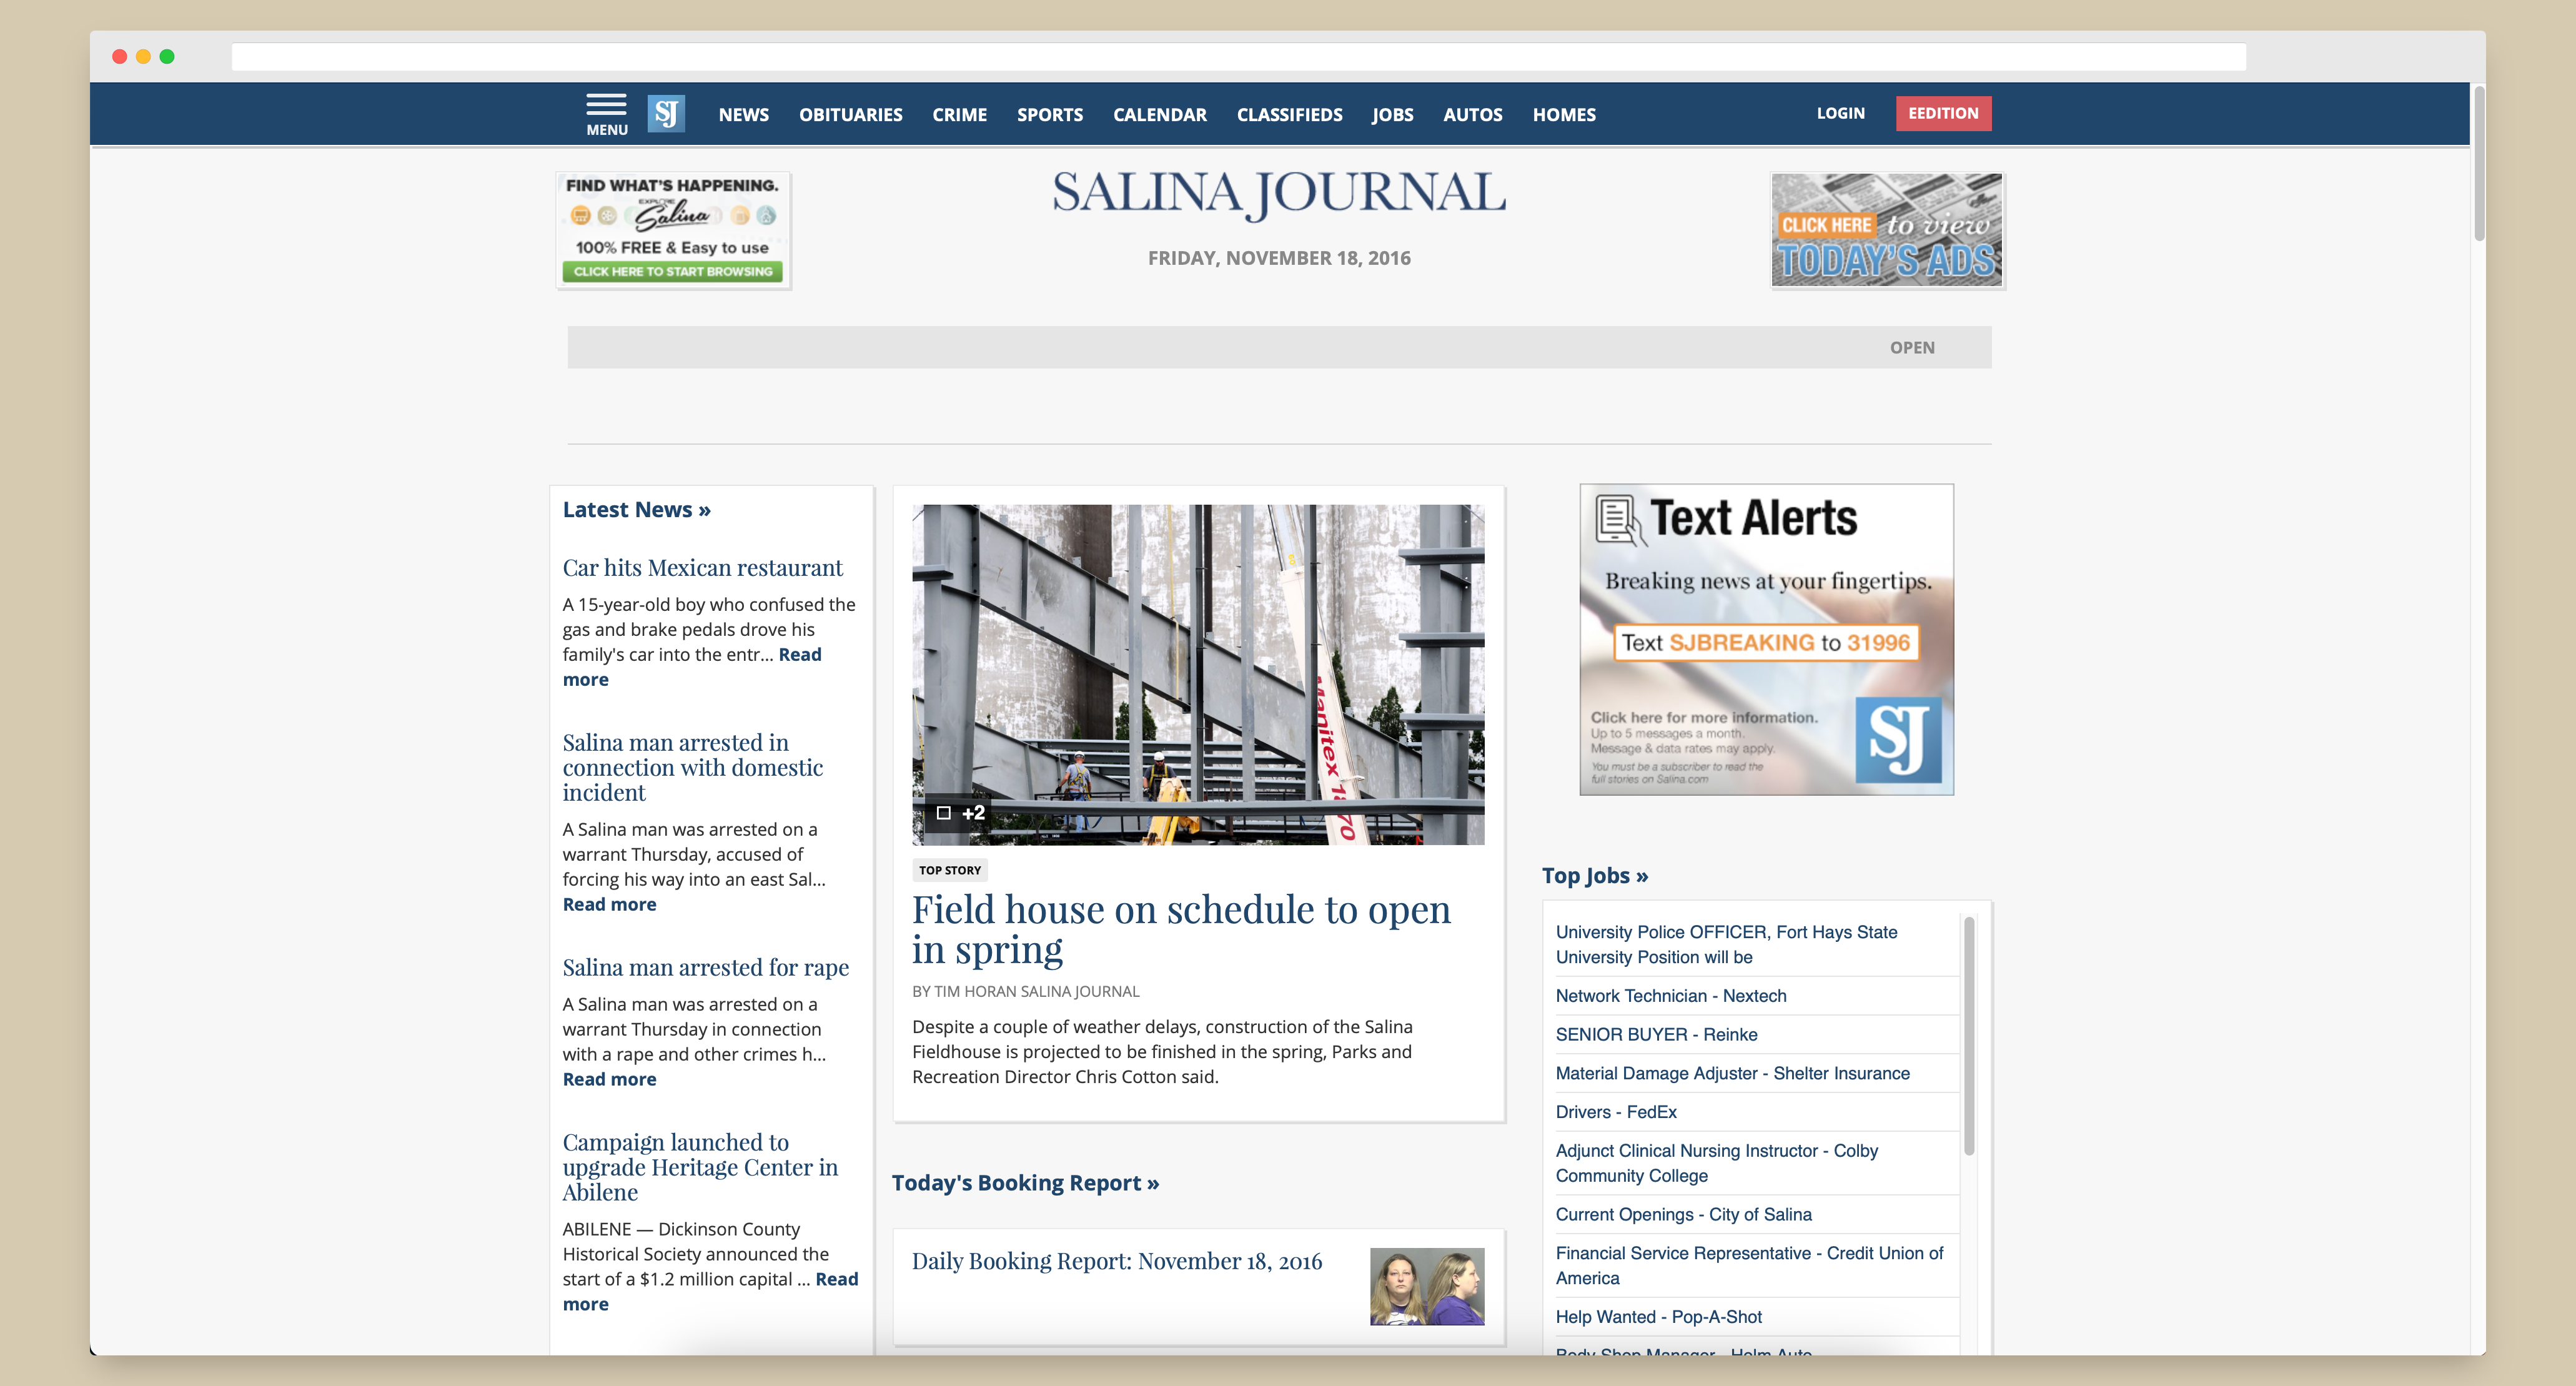Go to CLASSIFIEDS section
The width and height of the screenshot is (2576, 1386).
point(1289,115)
